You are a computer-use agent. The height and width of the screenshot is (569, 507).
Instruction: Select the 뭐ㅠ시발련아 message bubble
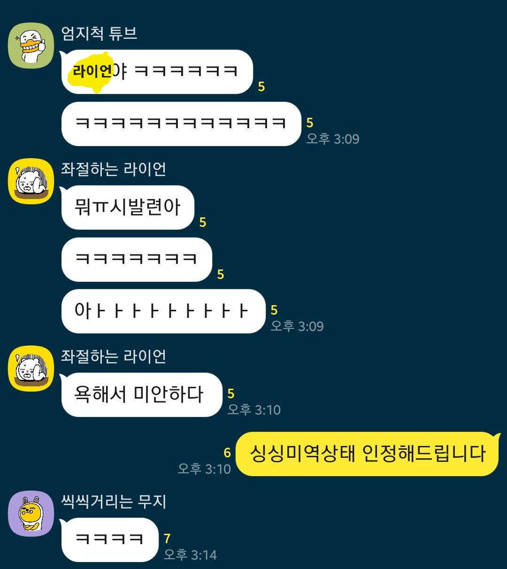tap(128, 208)
